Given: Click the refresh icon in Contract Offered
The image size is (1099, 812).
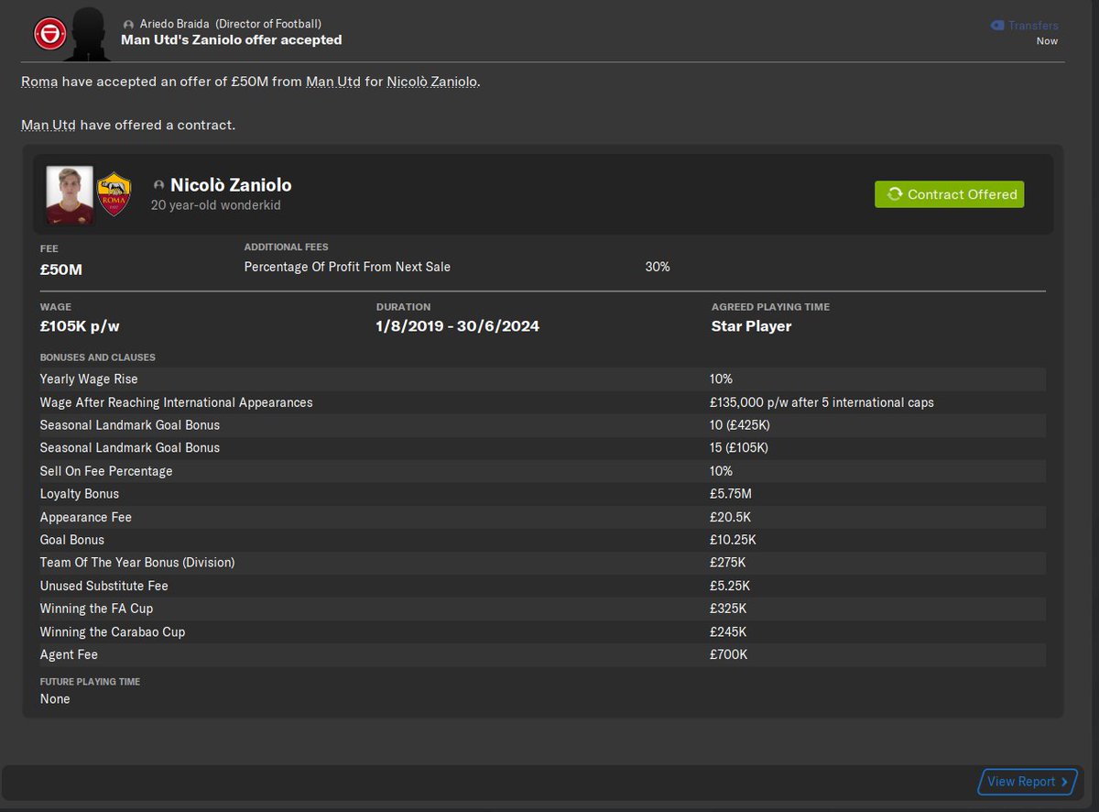Looking at the screenshot, I should click(x=894, y=194).
